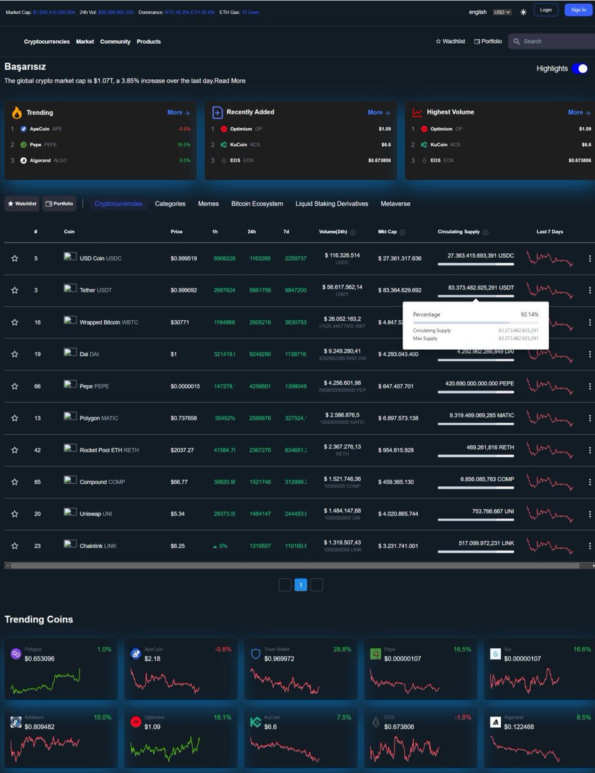Click the Highest Volume chart icon

coord(418,112)
